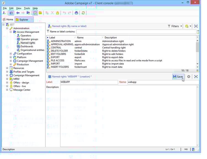The height and width of the screenshot is (159, 207).
Task: Click the grey cancel X icon beside Save
Action: pyautogui.click(x=189, y=76)
